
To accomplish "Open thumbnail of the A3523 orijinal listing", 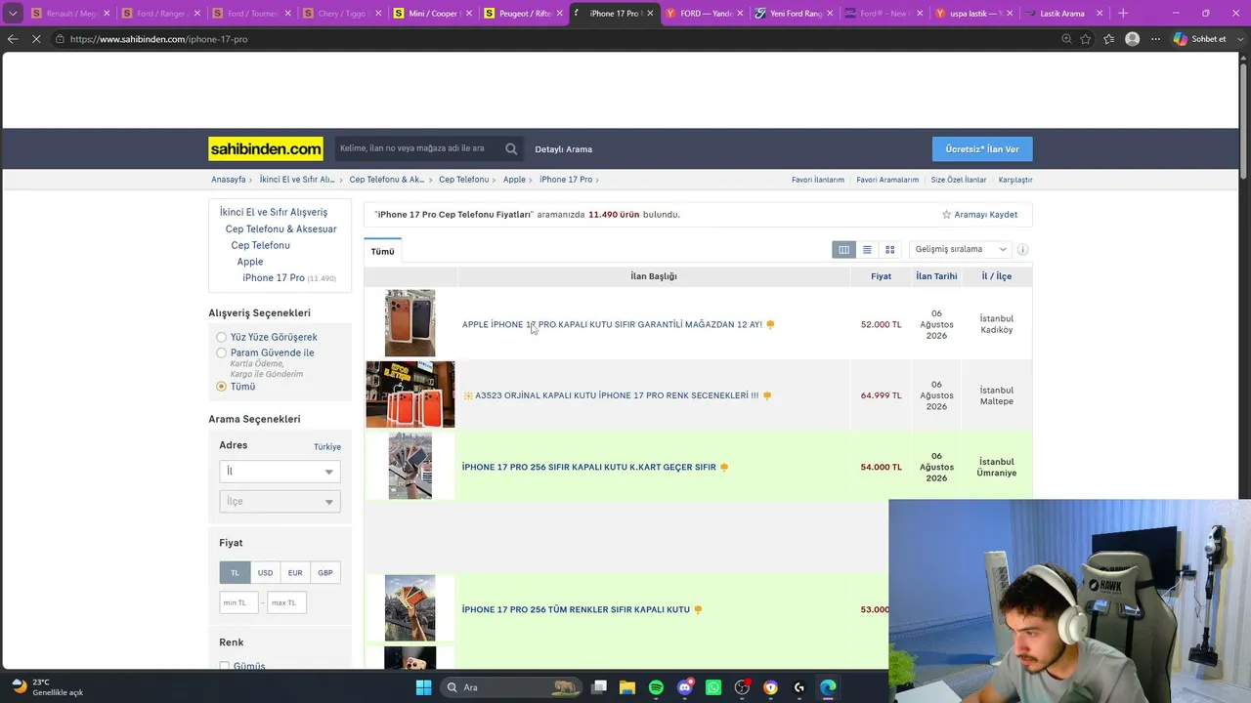I will pos(410,394).
